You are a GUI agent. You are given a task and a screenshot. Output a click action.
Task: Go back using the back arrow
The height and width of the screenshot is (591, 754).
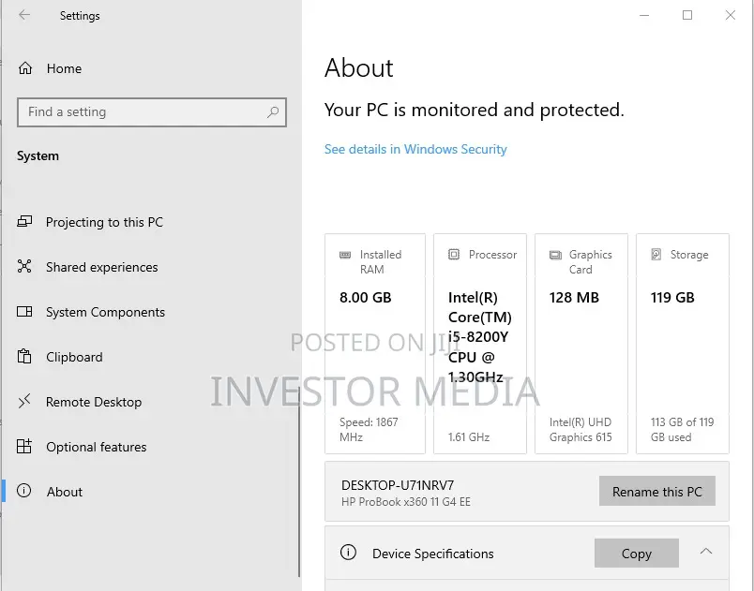pos(24,15)
